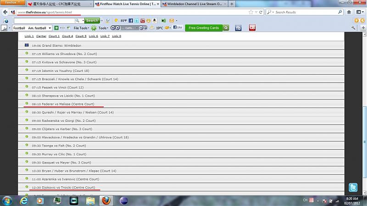Viewport: 367px width, 206px height.
Task: Click the Amazon toolbar icon
Action: [155, 21]
